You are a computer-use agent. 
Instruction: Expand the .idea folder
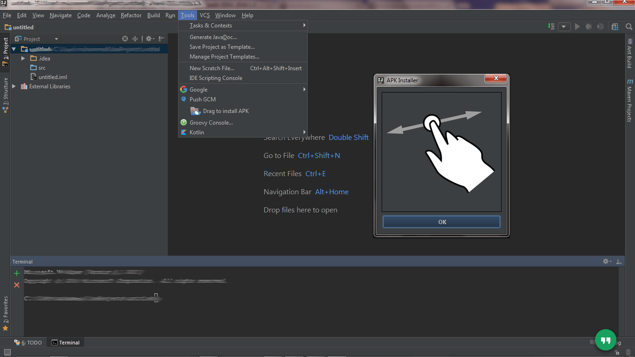coord(23,59)
